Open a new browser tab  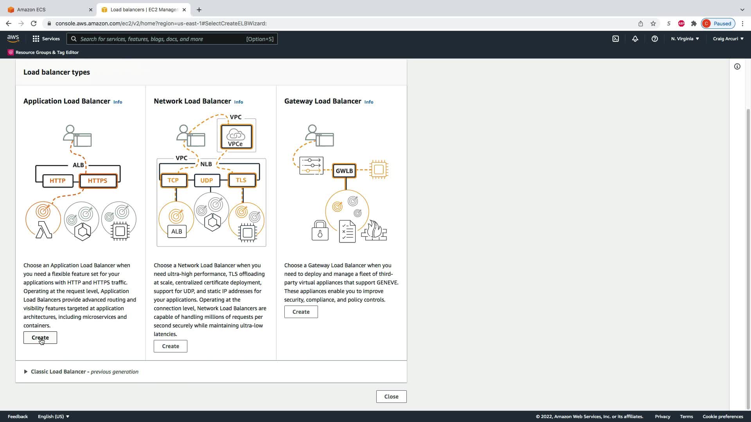(199, 10)
